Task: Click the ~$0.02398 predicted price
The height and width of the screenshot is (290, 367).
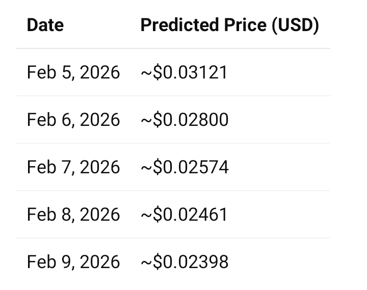Action: (x=185, y=262)
